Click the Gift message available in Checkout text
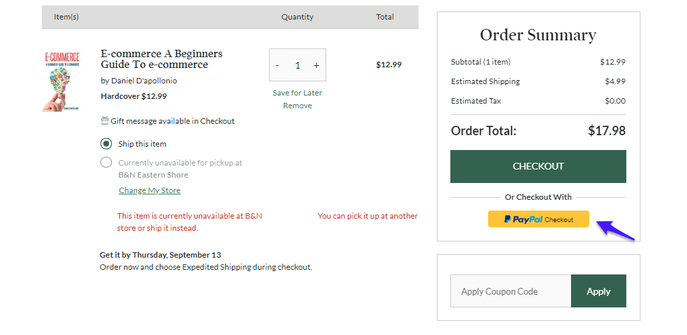 [173, 121]
